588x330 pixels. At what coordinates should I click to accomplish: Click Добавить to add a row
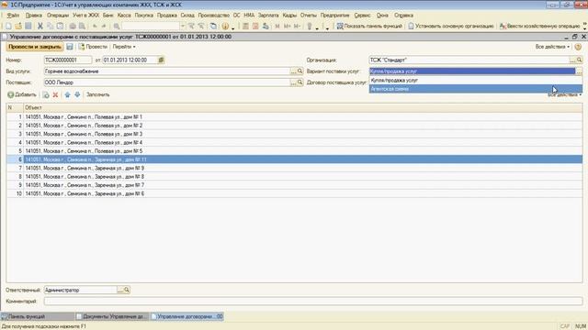click(22, 95)
